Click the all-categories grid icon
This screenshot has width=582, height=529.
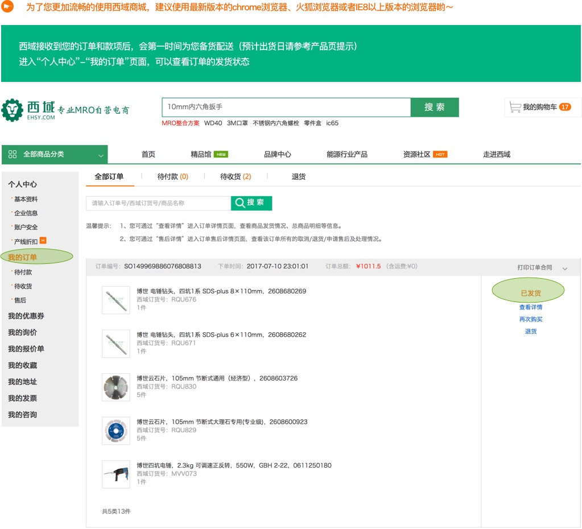(x=13, y=155)
